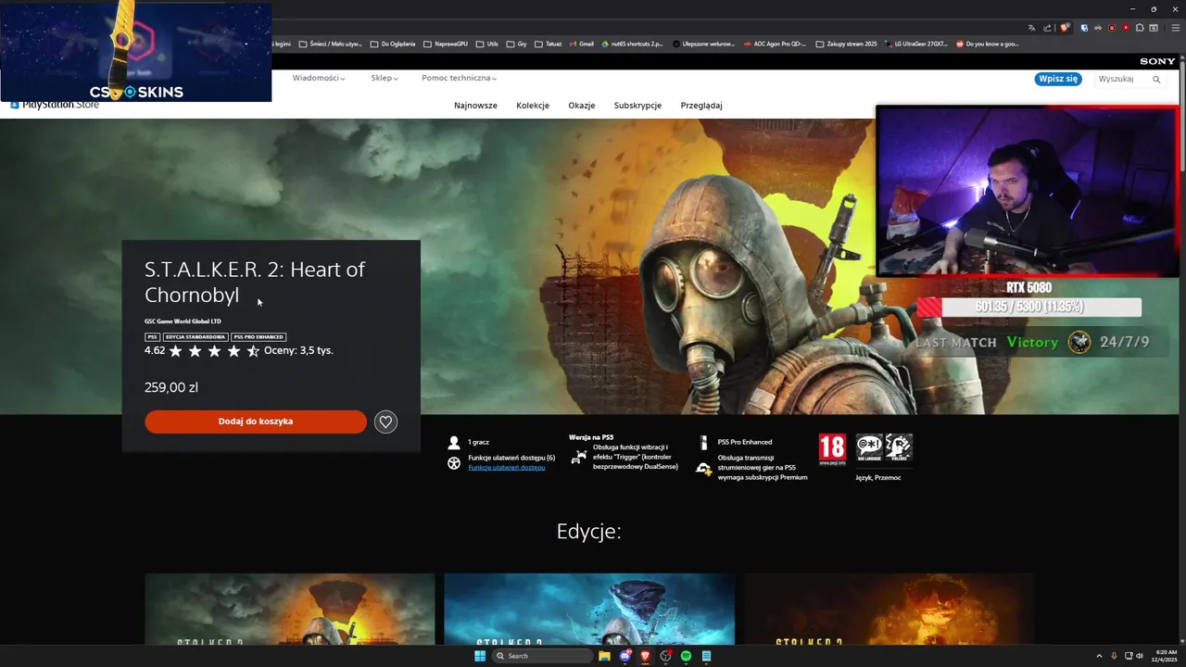The width and height of the screenshot is (1186, 667).
Task: Click the PEGI 18 rating badge
Action: click(832, 448)
